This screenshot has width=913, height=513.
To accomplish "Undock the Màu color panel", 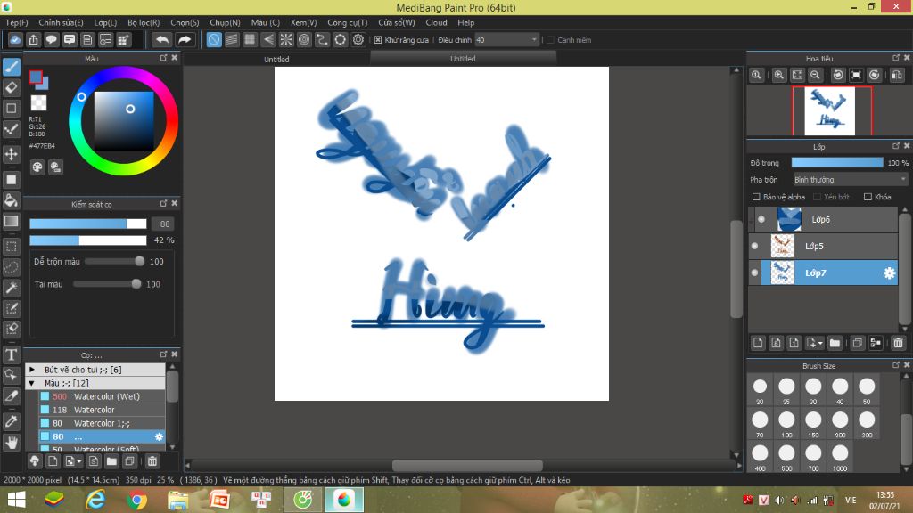I will point(164,58).
